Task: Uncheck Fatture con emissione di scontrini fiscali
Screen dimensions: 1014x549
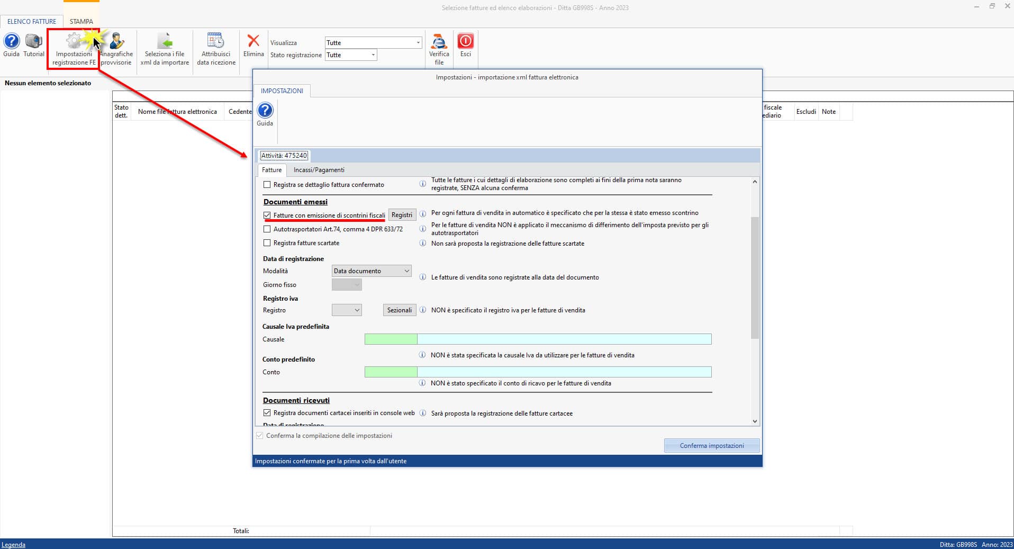Action: (267, 215)
